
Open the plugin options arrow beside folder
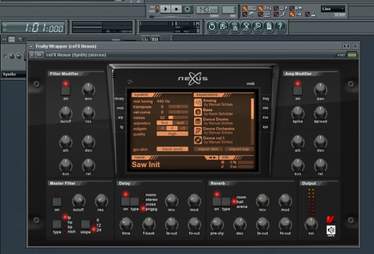point(32,55)
